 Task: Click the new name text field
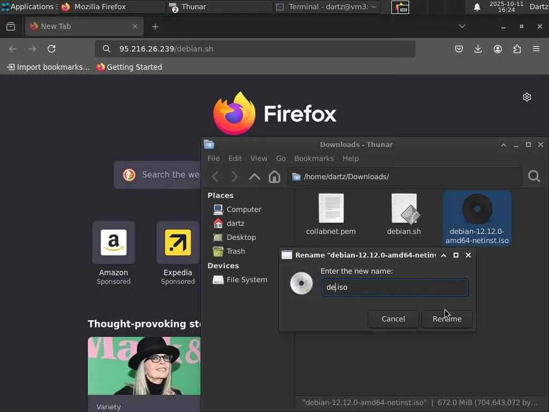(x=395, y=288)
